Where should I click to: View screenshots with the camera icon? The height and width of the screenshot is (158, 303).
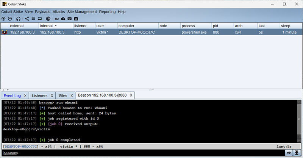pyautogui.click(x=76, y=19)
